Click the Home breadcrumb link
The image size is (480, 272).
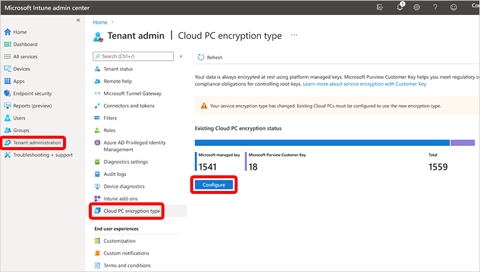click(100, 22)
